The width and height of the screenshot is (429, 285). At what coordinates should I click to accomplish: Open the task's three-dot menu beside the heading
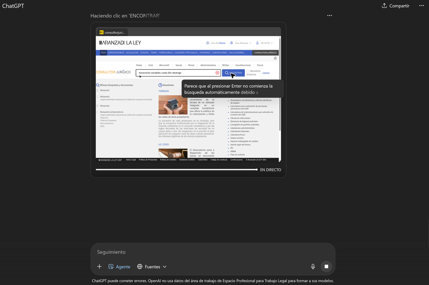[x=330, y=16]
